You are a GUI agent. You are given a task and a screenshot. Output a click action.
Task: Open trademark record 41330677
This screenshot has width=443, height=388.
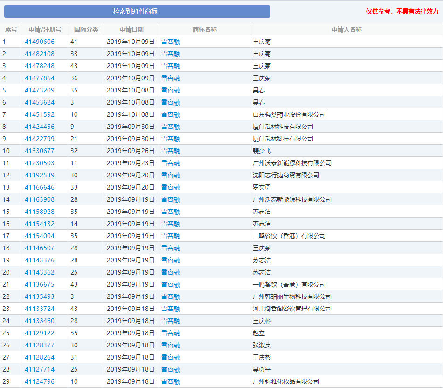[x=40, y=151]
